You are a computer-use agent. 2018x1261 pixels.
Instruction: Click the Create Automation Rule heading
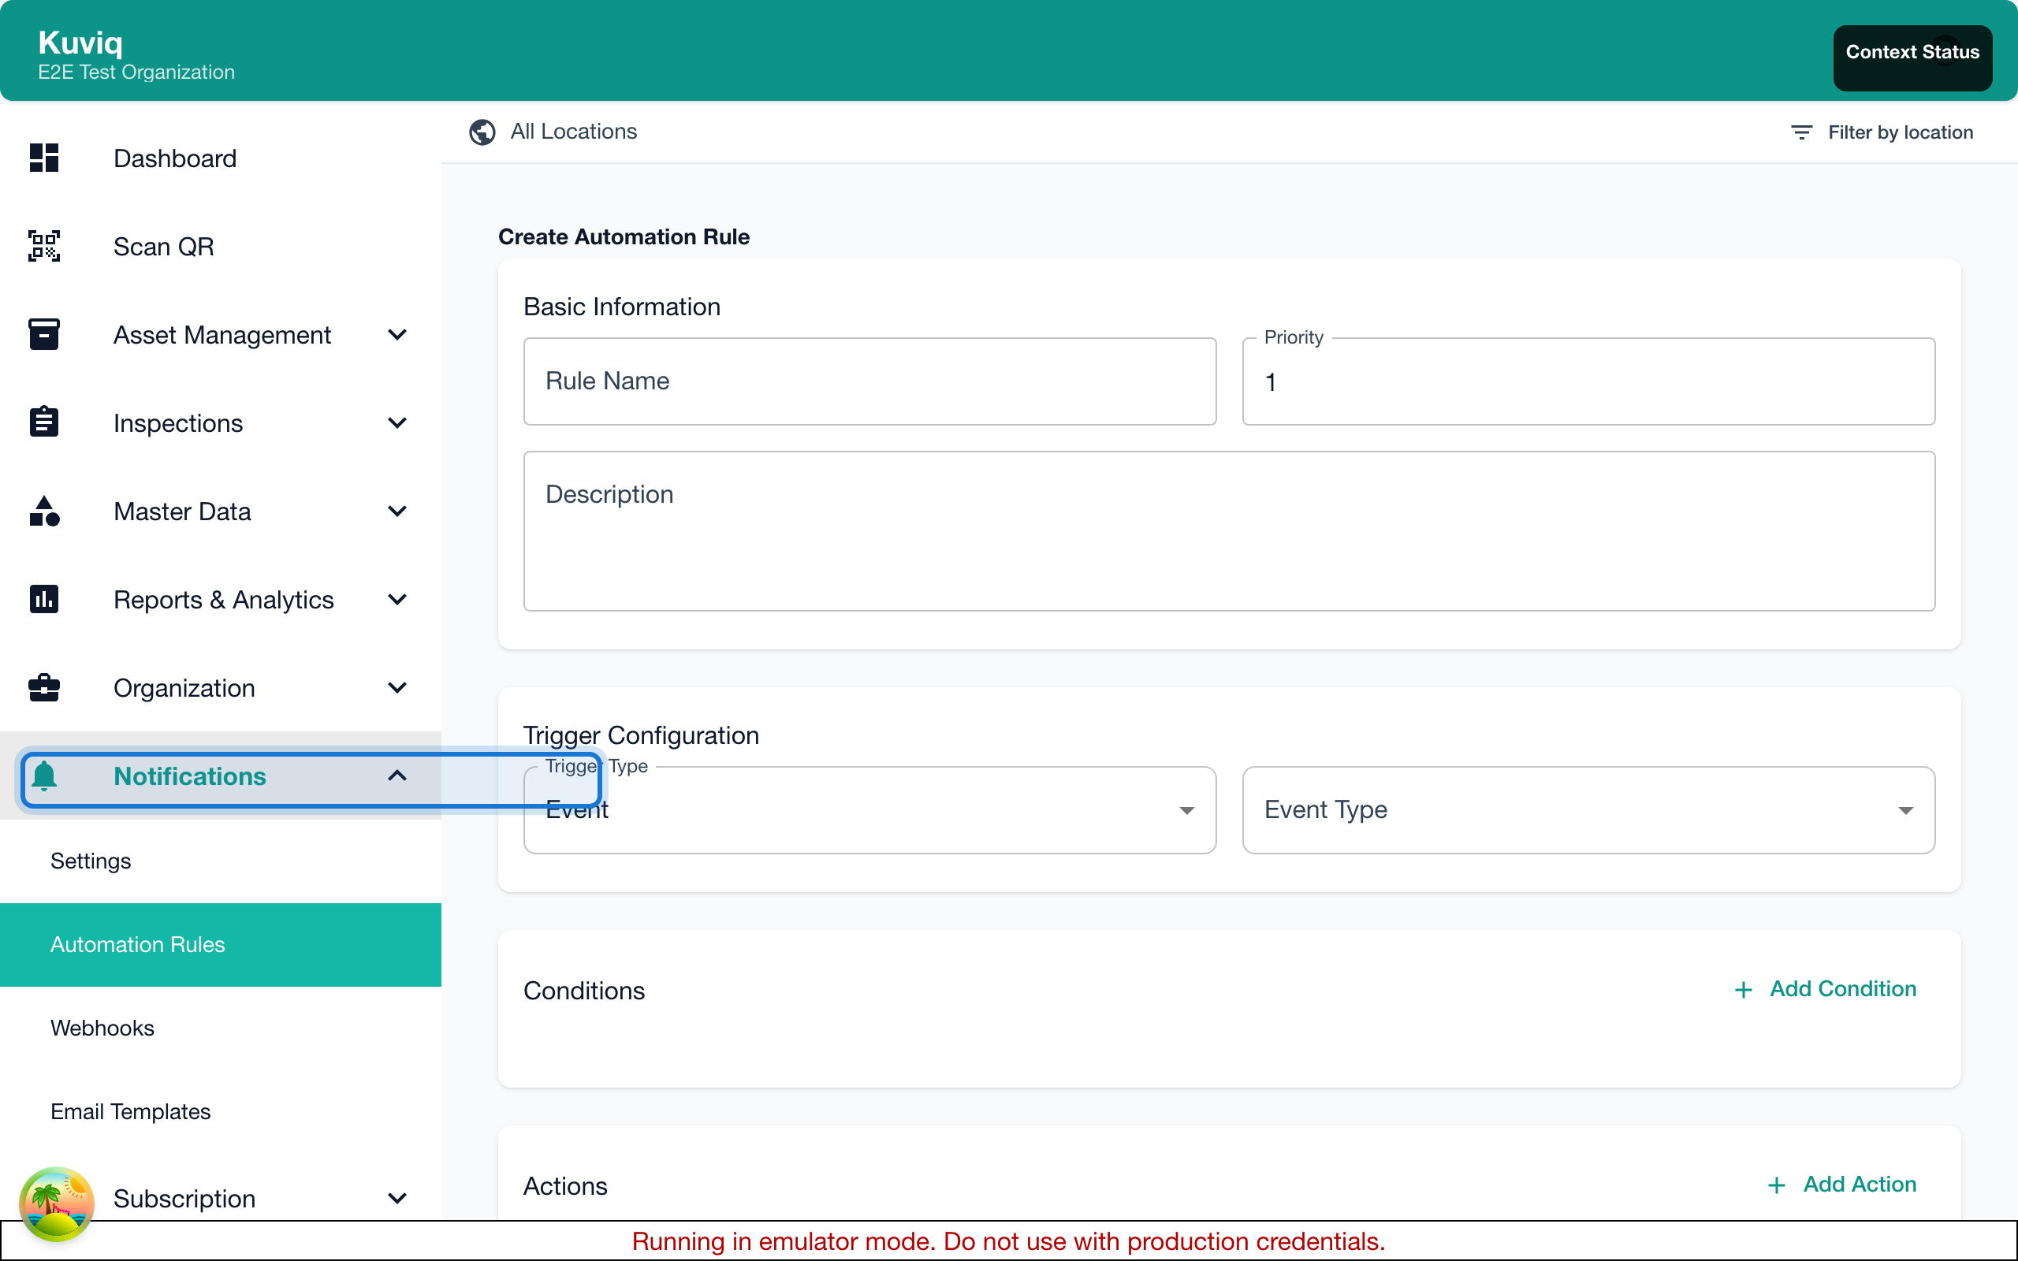click(623, 237)
